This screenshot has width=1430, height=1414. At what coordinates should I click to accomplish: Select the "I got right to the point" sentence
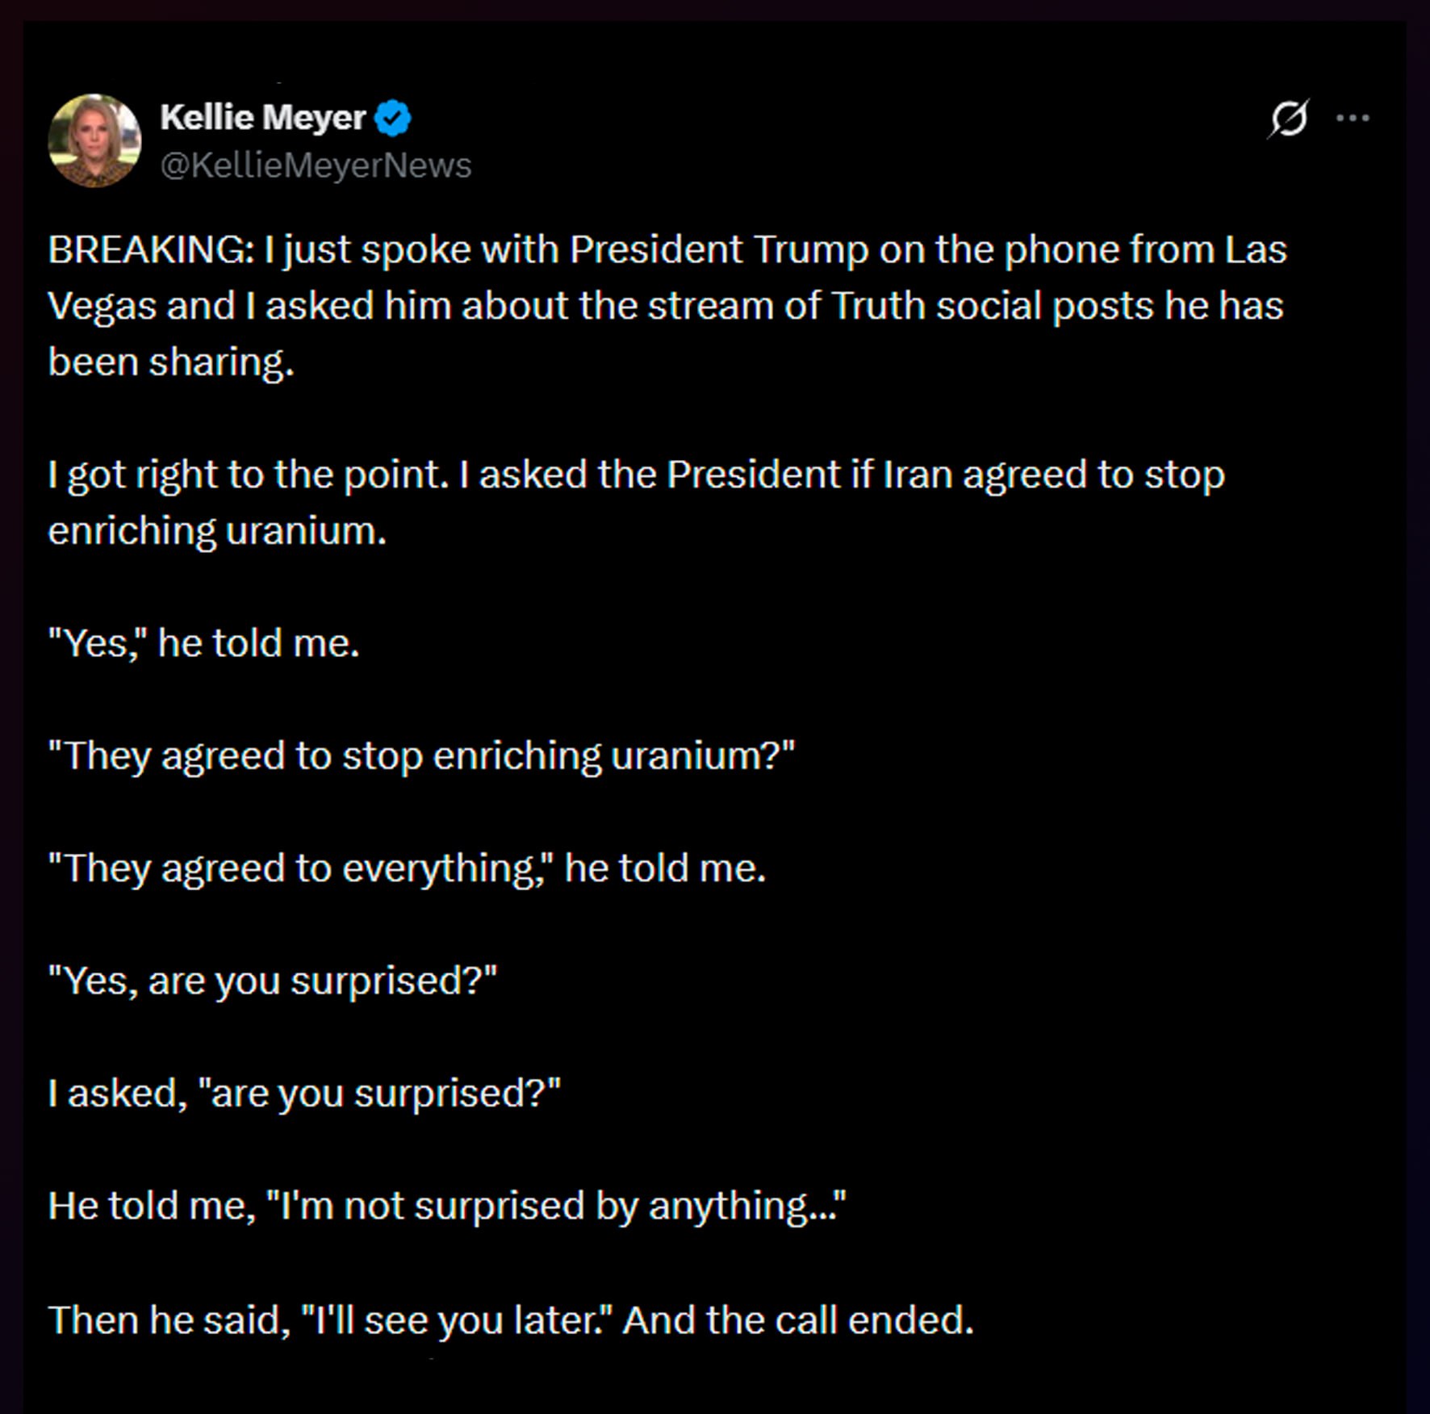tap(248, 475)
